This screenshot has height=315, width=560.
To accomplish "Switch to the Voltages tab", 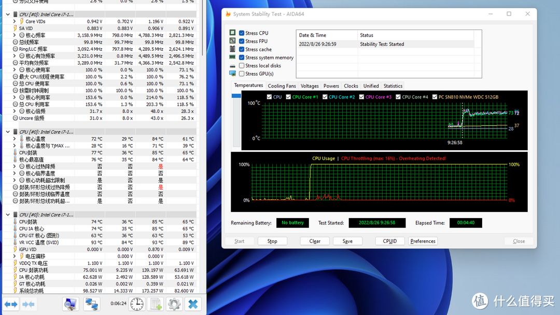I will pyautogui.click(x=310, y=86).
